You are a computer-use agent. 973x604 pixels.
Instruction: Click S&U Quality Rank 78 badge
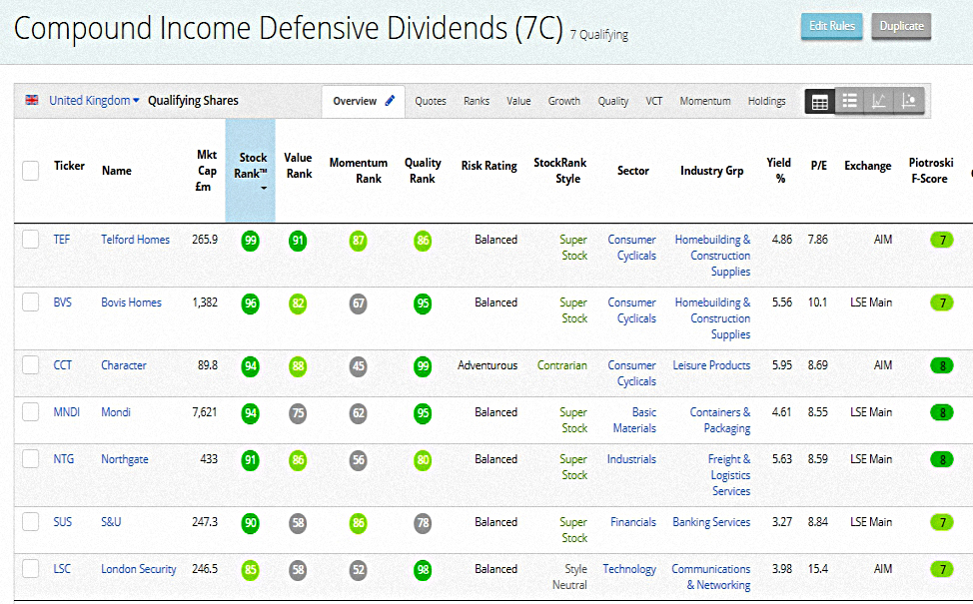423,523
